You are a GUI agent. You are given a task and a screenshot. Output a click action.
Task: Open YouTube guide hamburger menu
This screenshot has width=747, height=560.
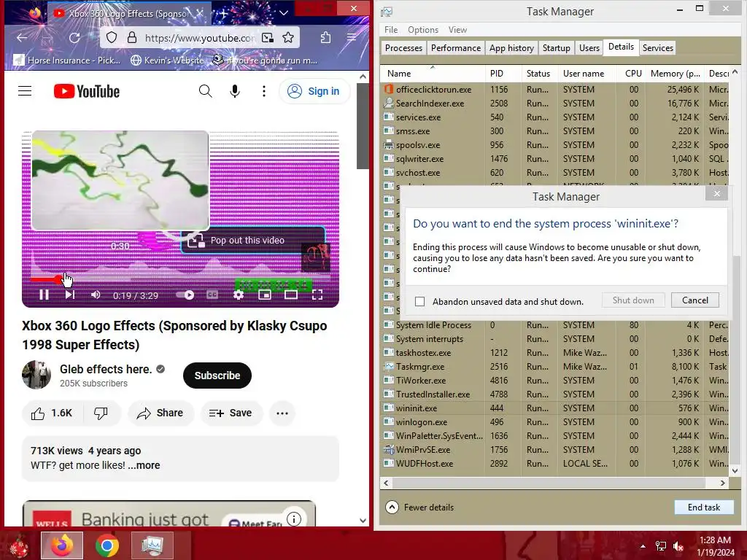[25, 91]
